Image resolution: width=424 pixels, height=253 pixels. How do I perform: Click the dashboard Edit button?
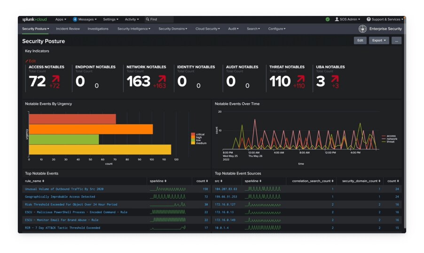[360, 41]
